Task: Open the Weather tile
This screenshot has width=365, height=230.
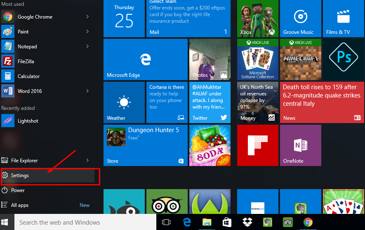Action: [124, 102]
